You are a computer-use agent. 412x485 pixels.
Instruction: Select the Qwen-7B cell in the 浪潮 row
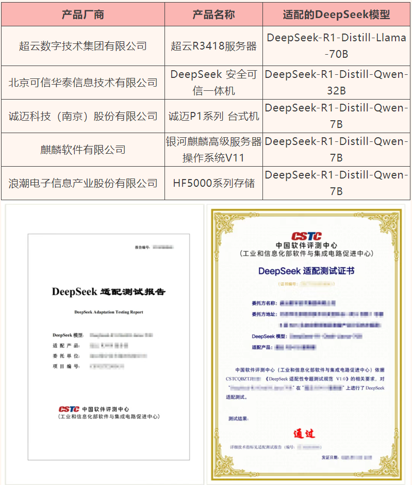click(336, 183)
